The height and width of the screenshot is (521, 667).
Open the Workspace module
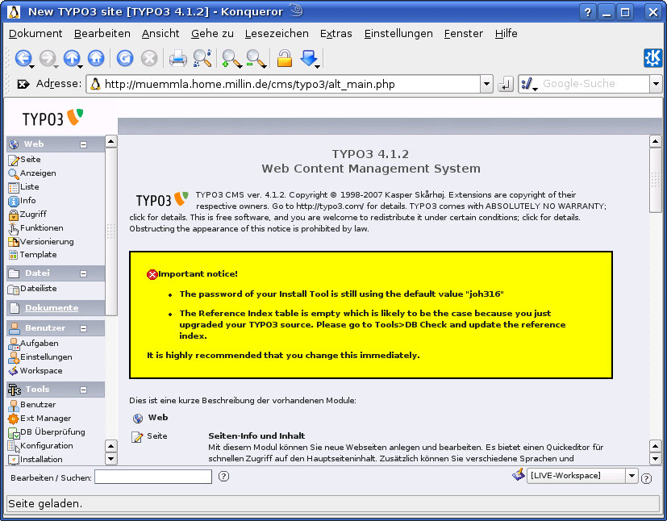(x=35, y=371)
